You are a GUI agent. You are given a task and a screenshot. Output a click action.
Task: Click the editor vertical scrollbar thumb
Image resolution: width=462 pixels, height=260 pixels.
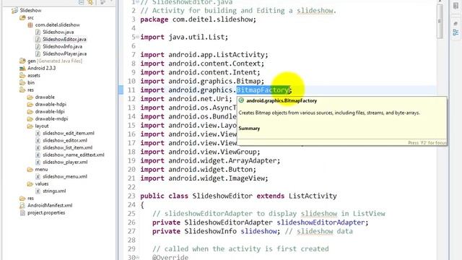tap(440, 22)
